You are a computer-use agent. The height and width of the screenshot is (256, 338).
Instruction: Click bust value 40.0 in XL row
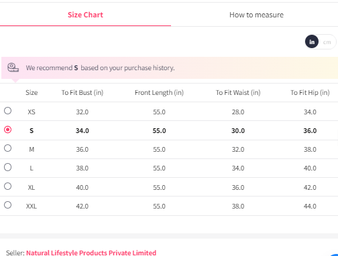click(x=82, y=187)
